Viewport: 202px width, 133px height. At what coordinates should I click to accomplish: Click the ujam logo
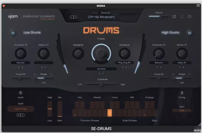[13, 16]
